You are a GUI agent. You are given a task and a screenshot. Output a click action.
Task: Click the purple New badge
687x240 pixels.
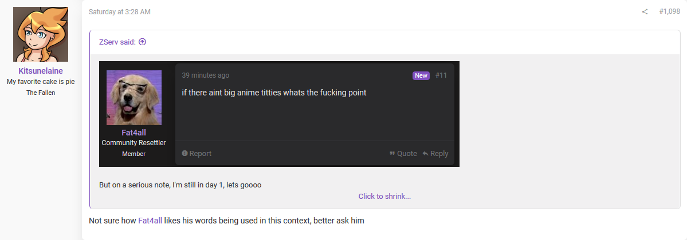[x=421, y=75]
